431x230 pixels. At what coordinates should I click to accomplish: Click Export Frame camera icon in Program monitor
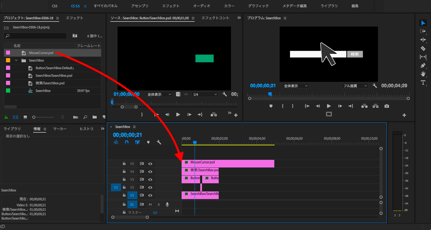pos(386,106)
